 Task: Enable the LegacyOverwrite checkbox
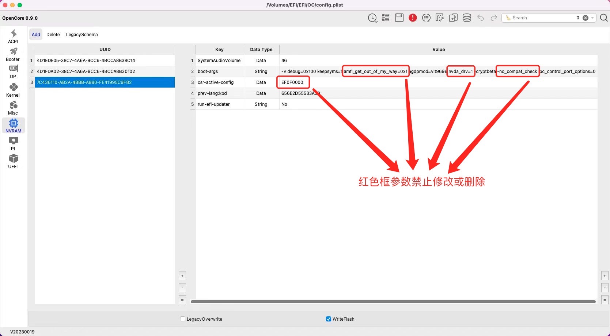click(x=183, y=319)
